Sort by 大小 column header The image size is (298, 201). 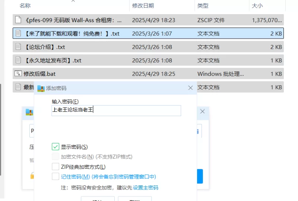click(257, 6)
